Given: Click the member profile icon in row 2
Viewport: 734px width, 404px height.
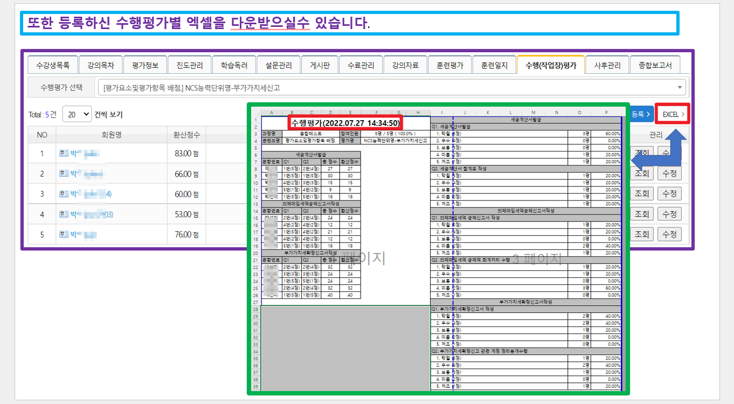Looking at the screenshot, I should pos(64,173).
